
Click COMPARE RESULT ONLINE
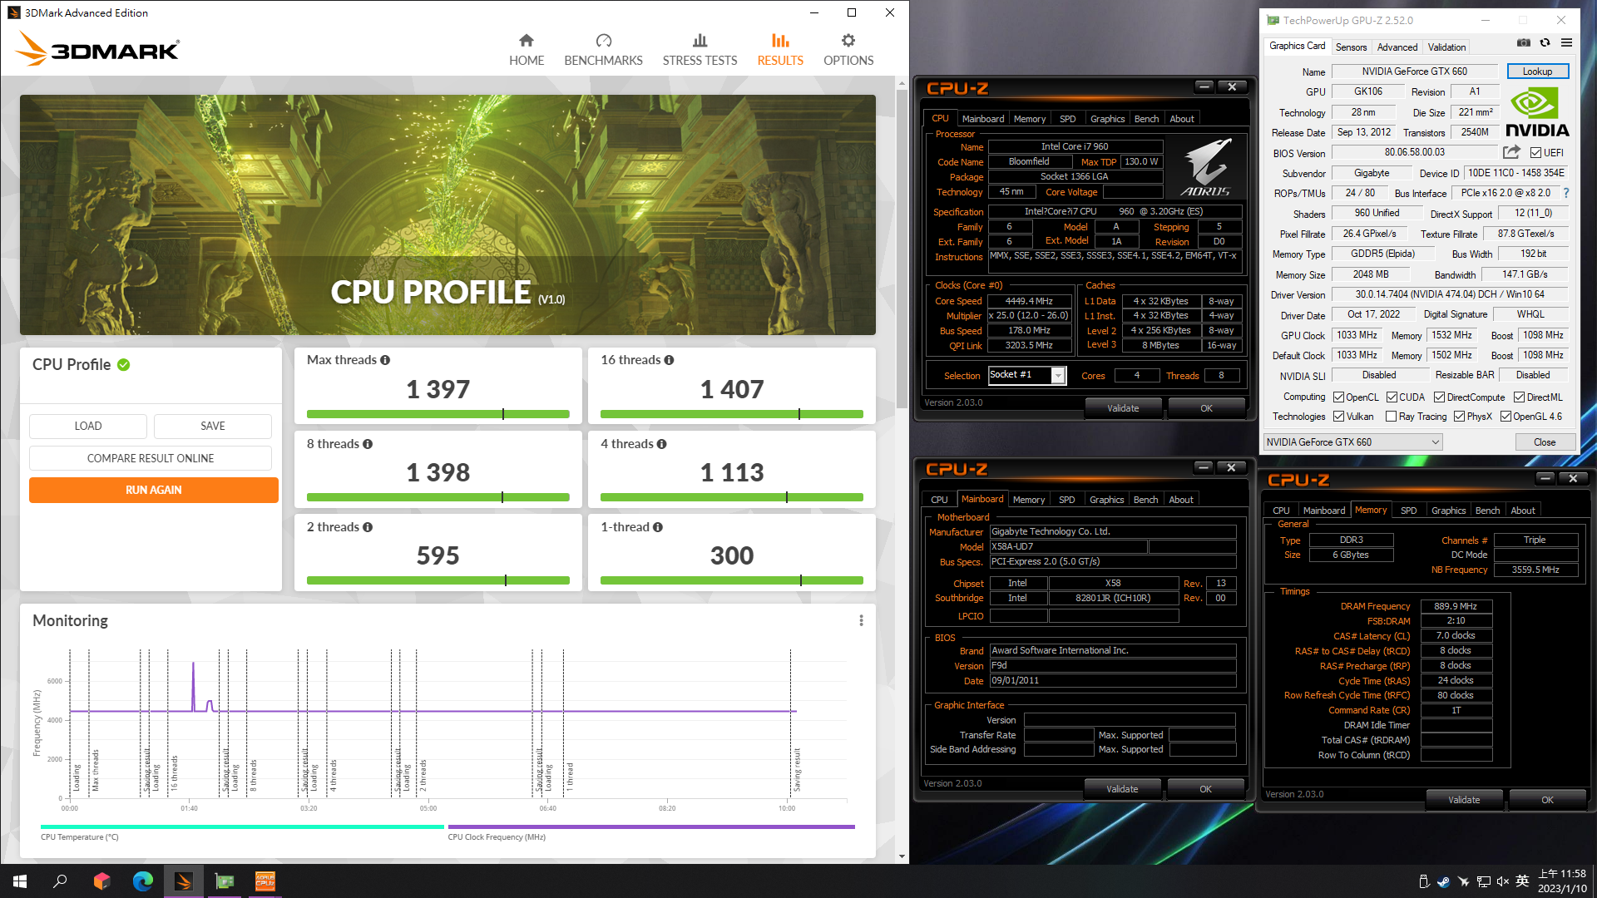point(151,458)
